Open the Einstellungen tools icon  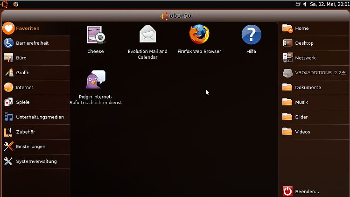click(8, 147)
